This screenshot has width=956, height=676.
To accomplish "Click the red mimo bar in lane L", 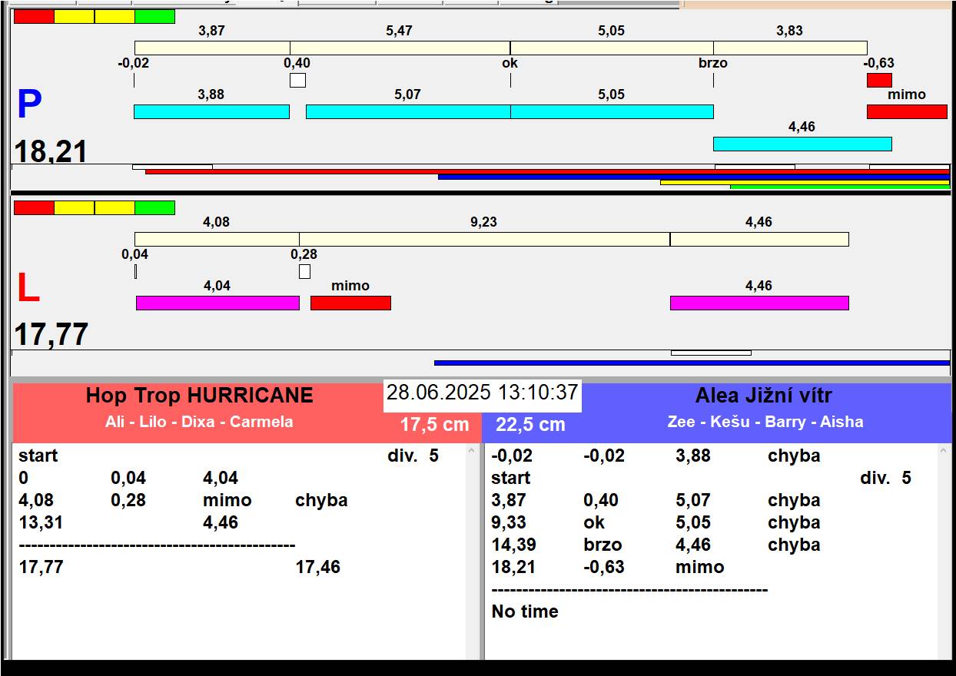I will tap(350, 303).
